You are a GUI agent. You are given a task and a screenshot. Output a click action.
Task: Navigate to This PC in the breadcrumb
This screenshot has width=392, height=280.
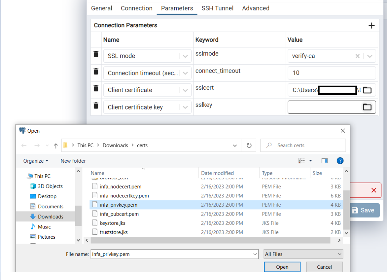(85, 146)
